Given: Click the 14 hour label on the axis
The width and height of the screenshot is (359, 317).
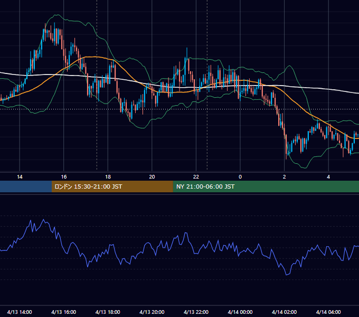Looking at the screenshot, I should 20,177.
